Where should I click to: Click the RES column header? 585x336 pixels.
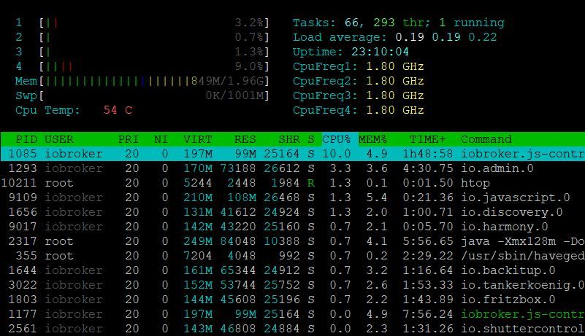pos(245,139)
